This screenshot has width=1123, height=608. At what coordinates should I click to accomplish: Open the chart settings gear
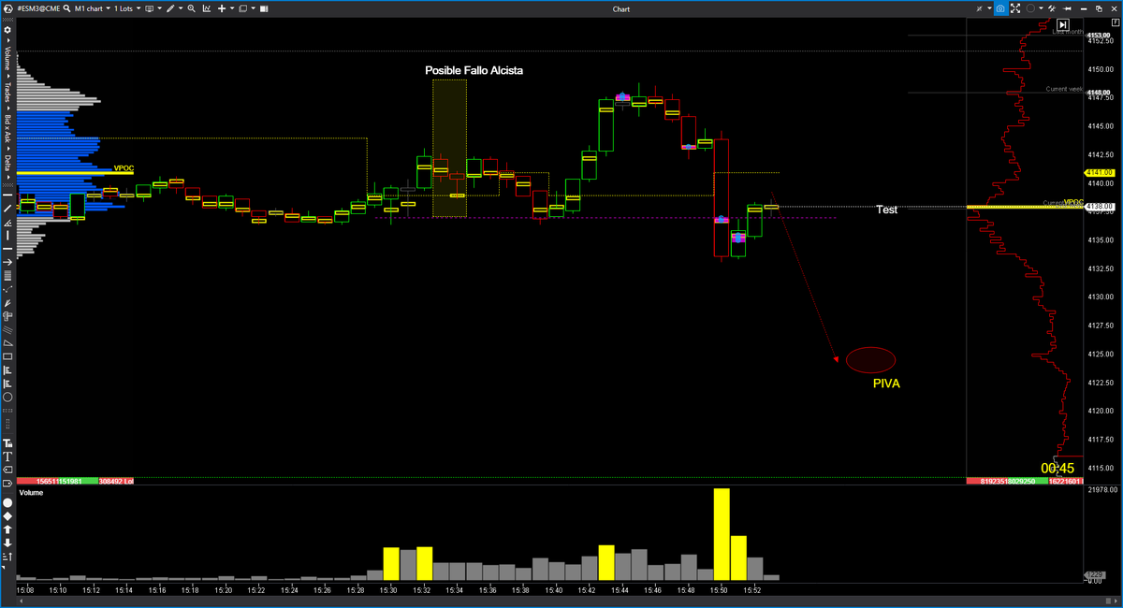7,30
